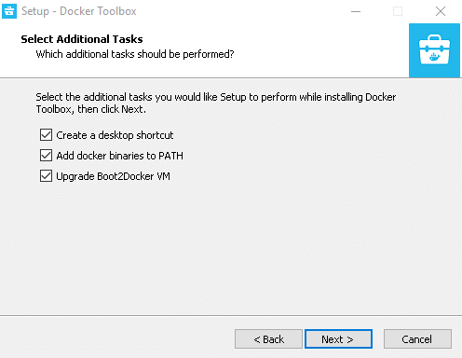This screenshot has height=358, width=462.
Task: Click the 'Setup - Docker Toolbox' window title
Action: [79, 11]
